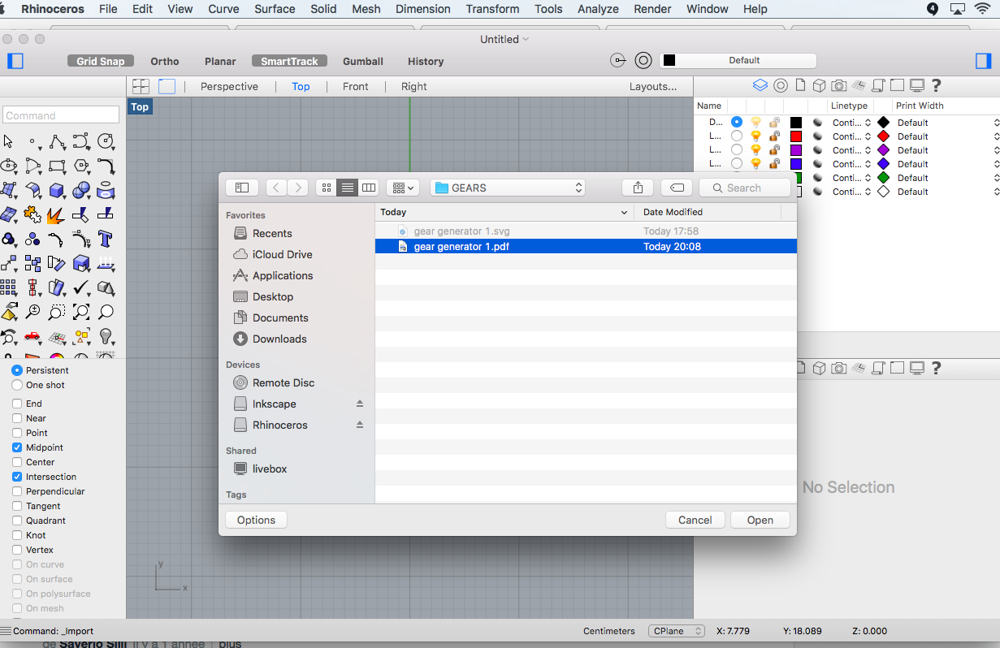
Task: Enable the Perpendicular snap checkbox
Action: [x=17, y=491]
